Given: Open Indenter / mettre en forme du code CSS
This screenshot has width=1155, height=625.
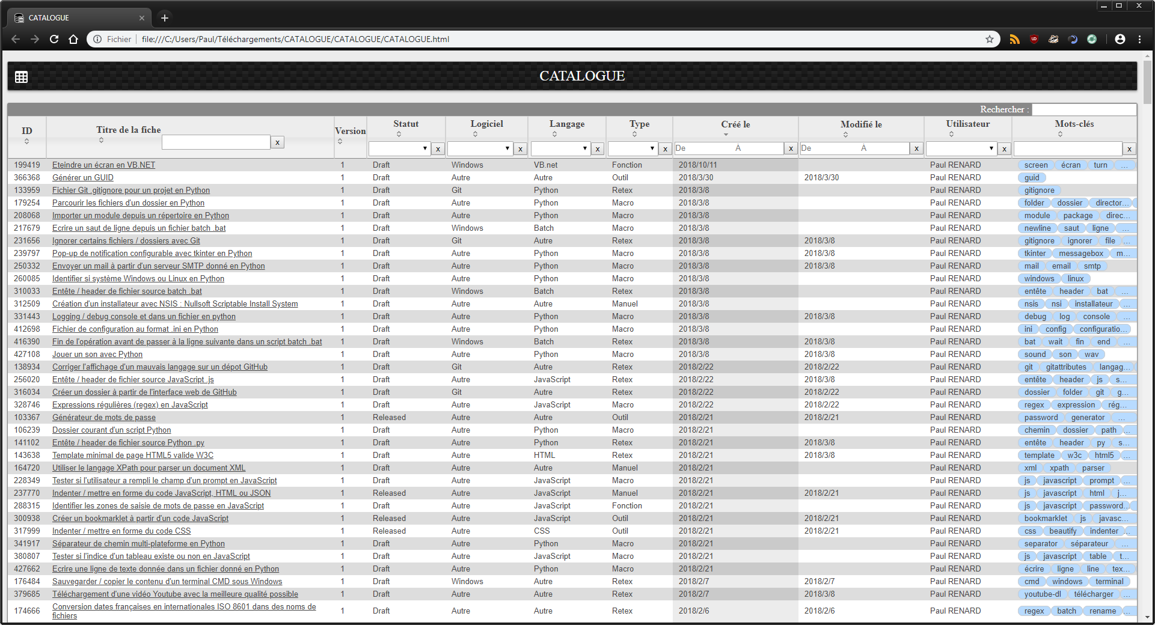Looking at the screenshot, I should [121, 531].
